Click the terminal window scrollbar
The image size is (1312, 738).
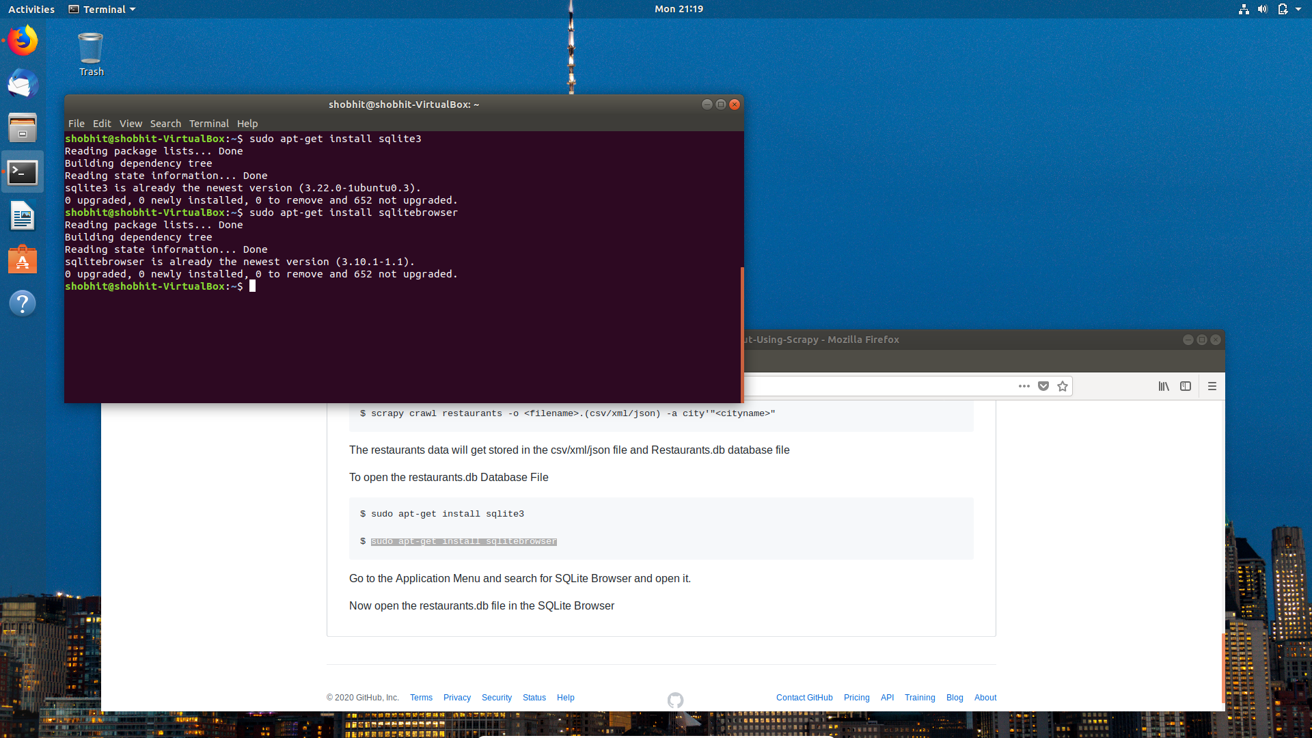click(742, 333)
